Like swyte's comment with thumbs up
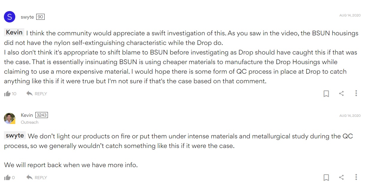 tap(7, 94)
